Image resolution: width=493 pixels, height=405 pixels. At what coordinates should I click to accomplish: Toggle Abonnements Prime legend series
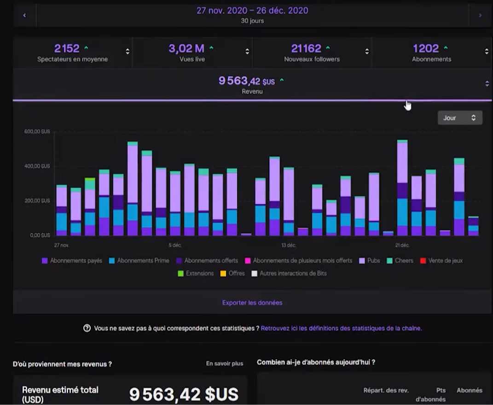coord(139,261)
